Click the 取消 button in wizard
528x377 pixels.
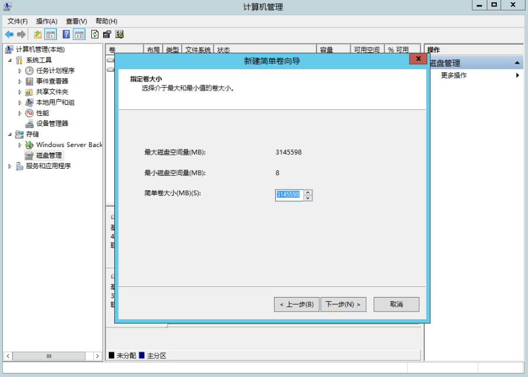397,305
